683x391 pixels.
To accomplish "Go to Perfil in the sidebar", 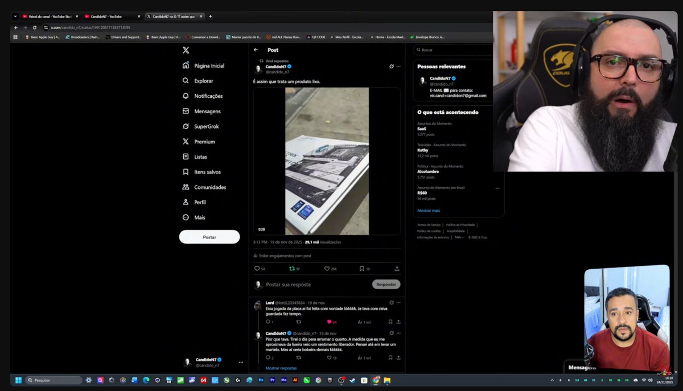I will coord(194,202).
